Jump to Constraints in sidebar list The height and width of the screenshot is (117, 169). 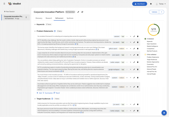click(150, 64)
